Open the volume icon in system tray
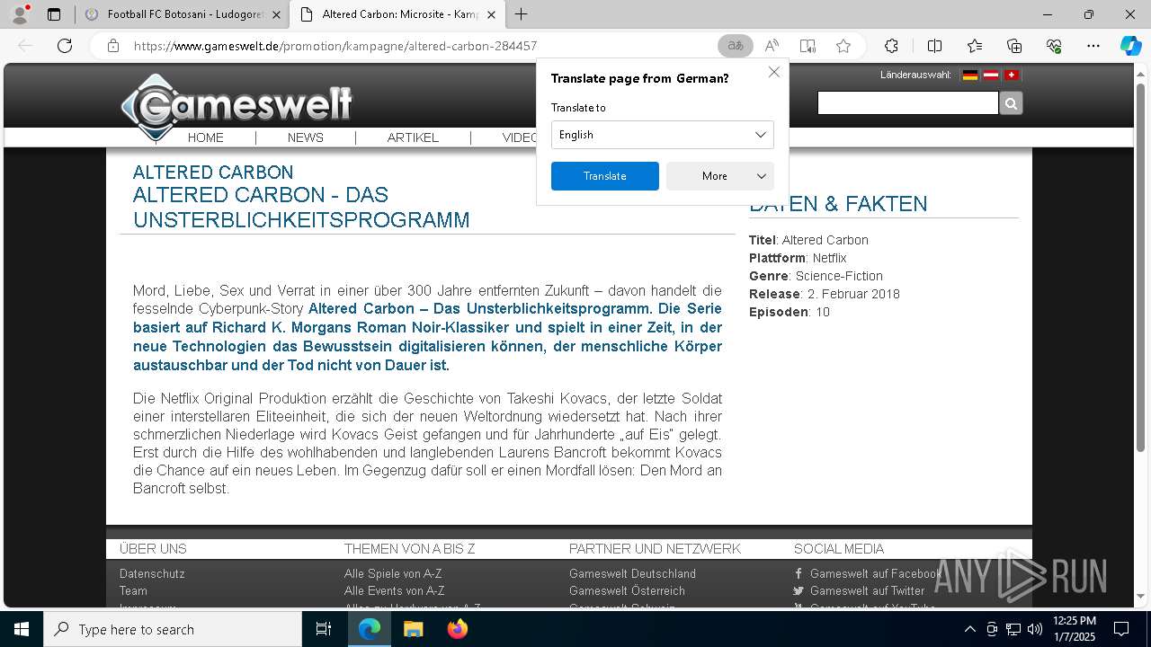 (1035, 629)
